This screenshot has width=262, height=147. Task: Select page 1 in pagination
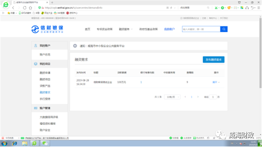coord(192,97)
